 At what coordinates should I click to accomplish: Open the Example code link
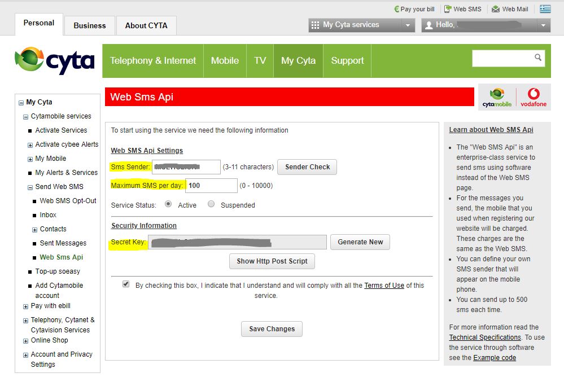[495, 358]
